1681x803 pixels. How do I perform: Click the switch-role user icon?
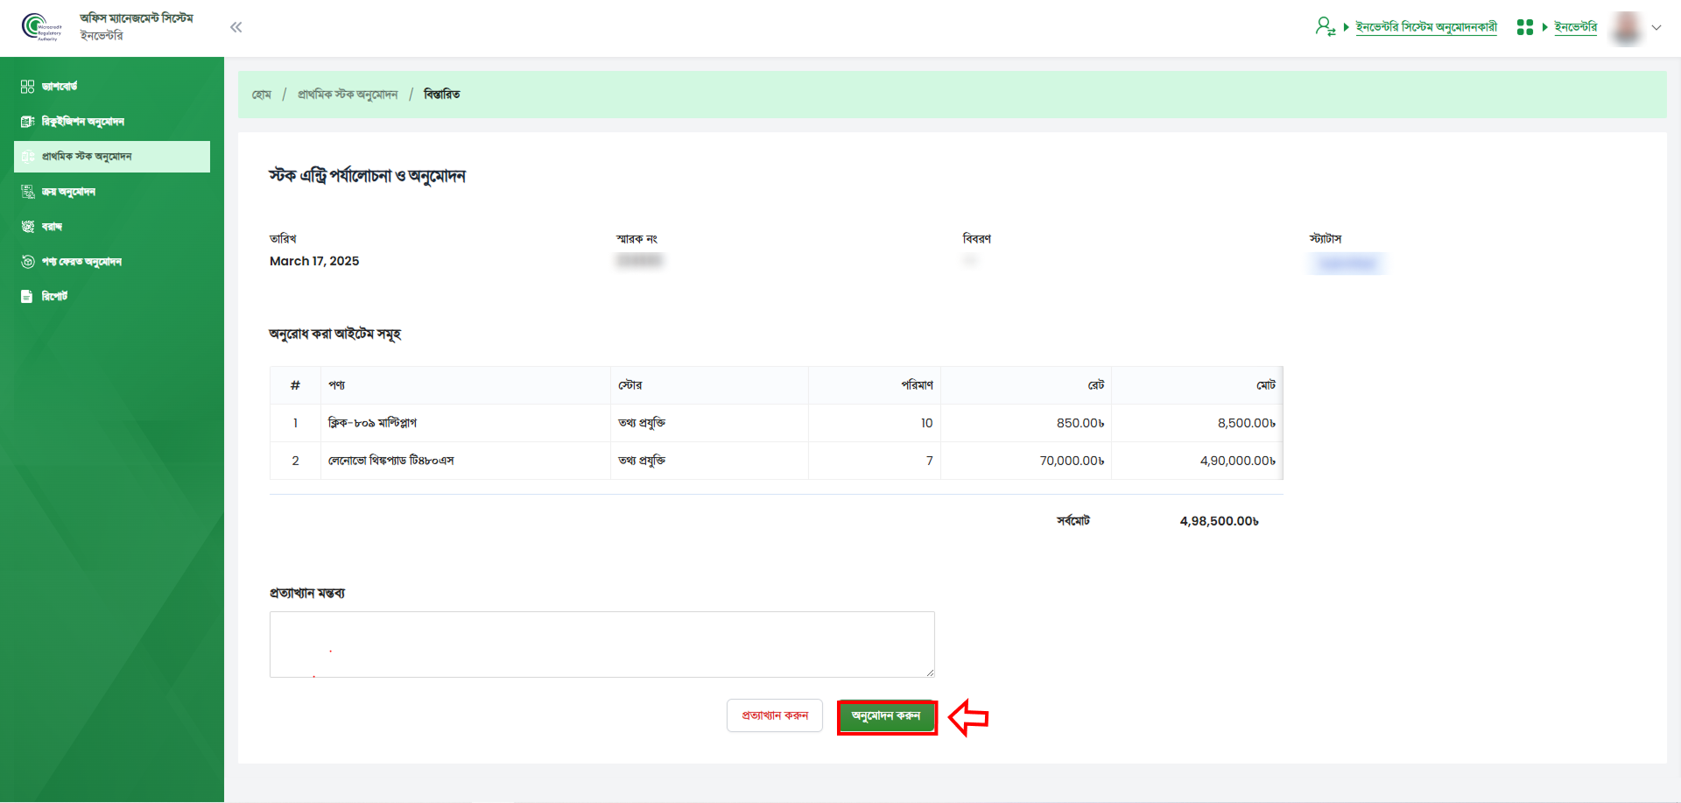[x=1325, y=27]
